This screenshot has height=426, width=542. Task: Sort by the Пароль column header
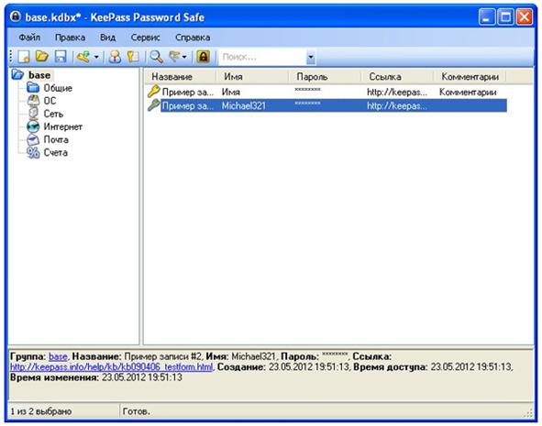pyautogui.click(x=325, y=77)
